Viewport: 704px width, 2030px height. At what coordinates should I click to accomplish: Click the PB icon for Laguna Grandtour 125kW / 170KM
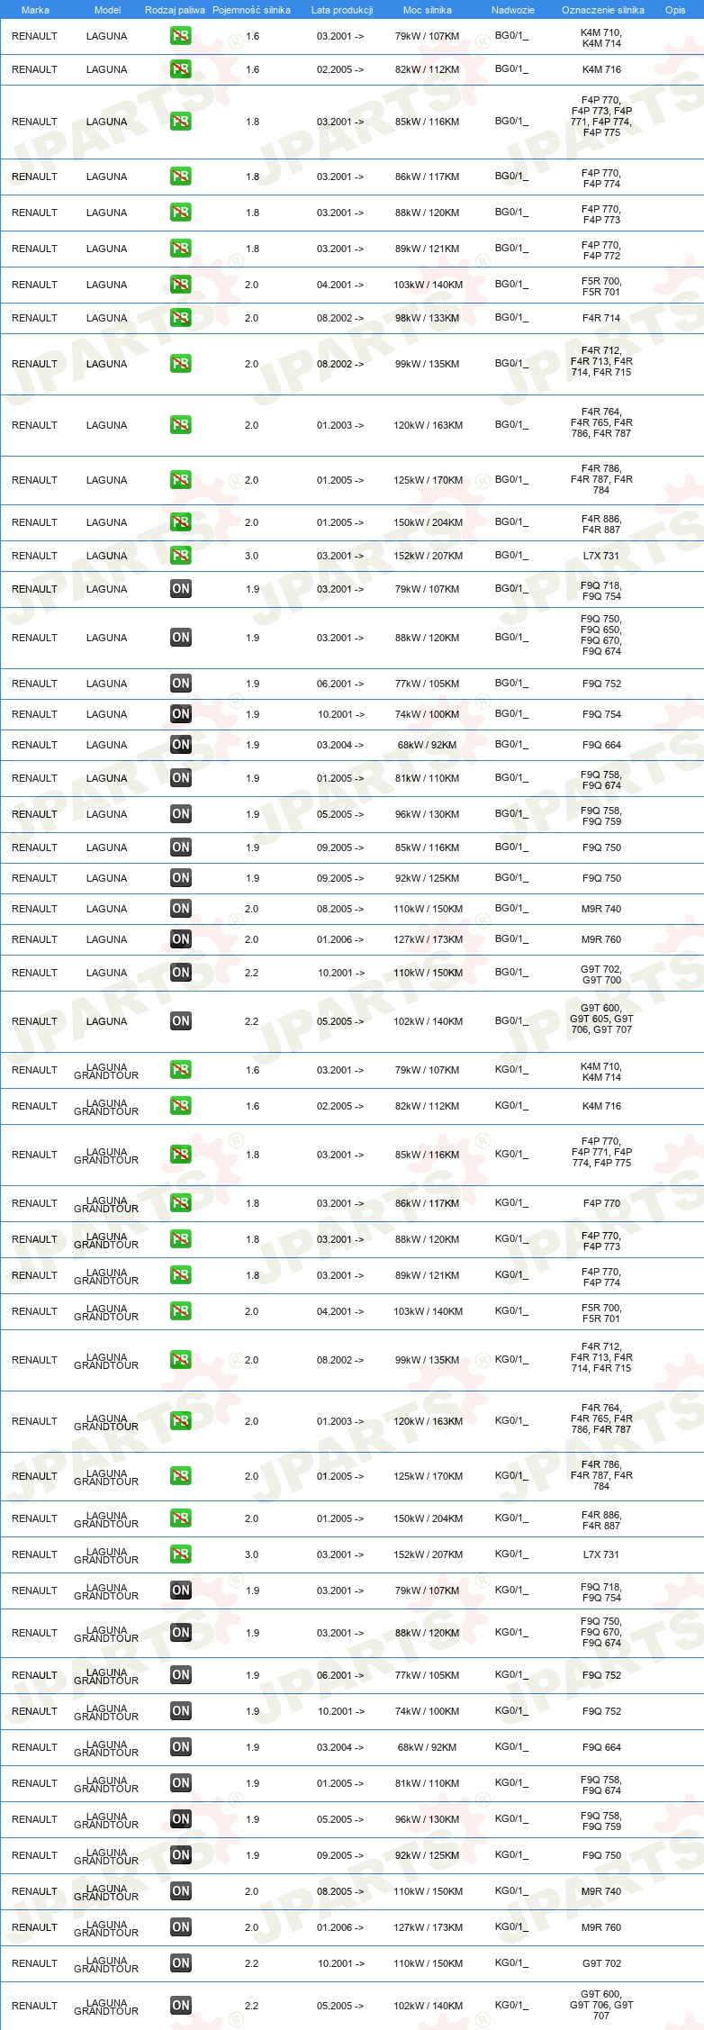click(x=180, y=1476)
